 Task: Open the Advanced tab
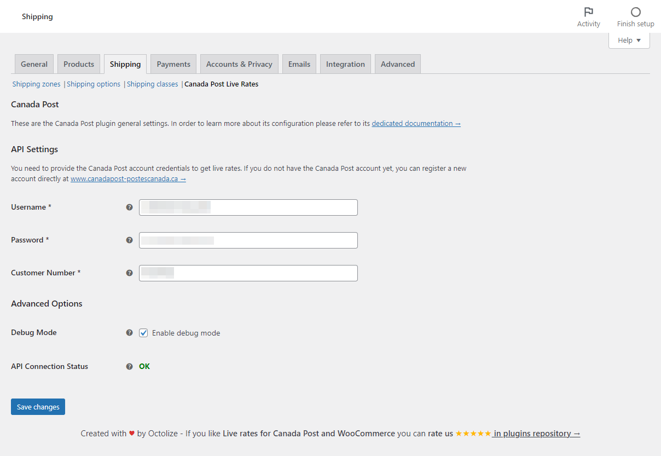click(398, 64)
